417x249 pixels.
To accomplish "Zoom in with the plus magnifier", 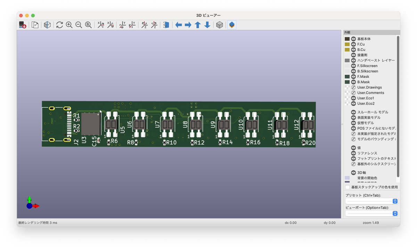I will (x=69, y=25).
